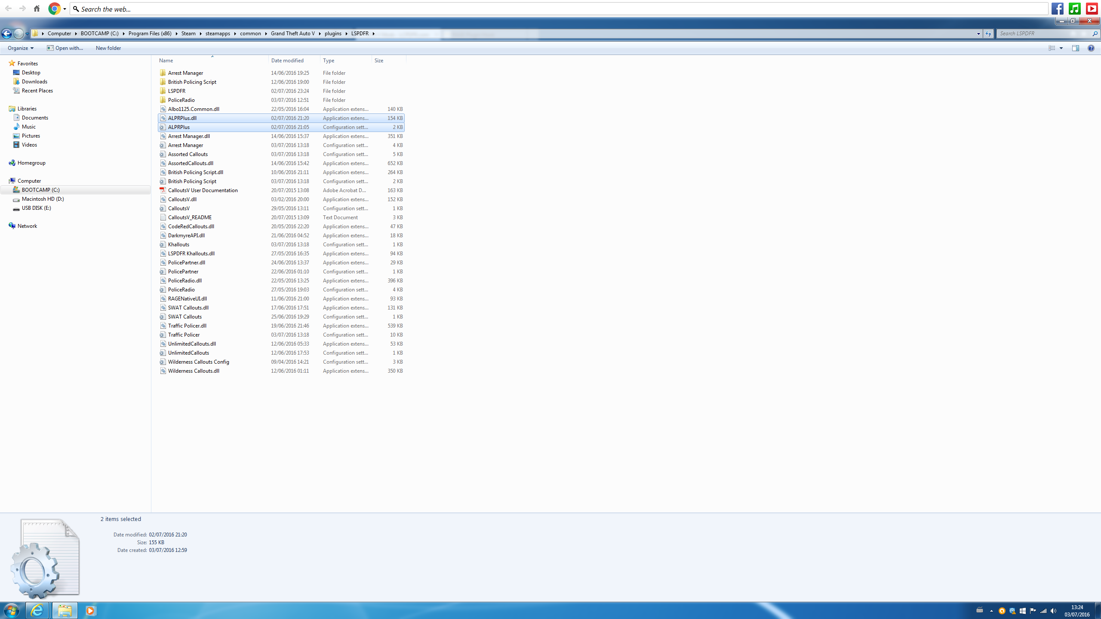Sort files by the Size column
Screen dimensions: 1101x619
pos(378,61)
